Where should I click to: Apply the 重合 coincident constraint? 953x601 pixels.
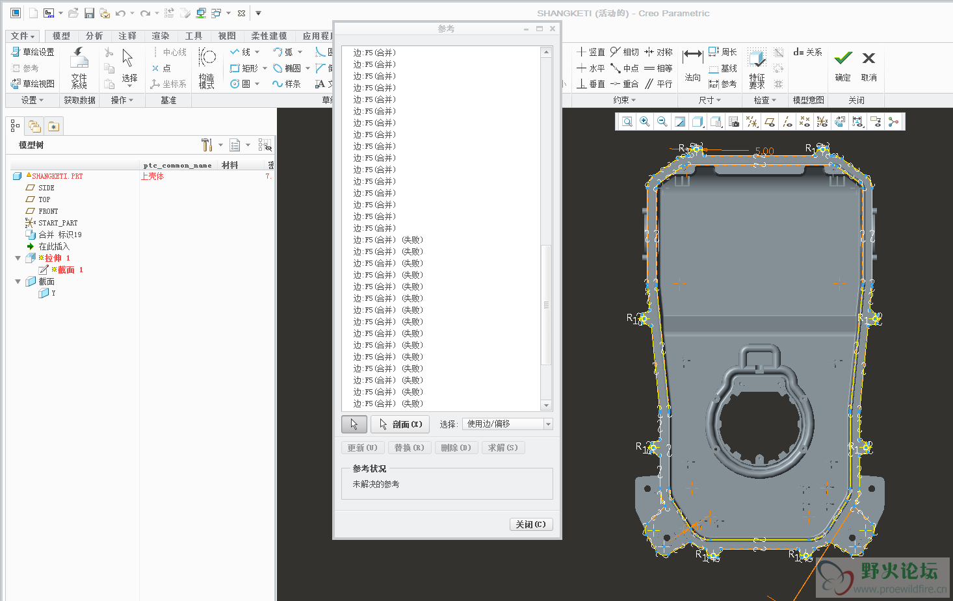pyautogui.click(x=624, y=84)
